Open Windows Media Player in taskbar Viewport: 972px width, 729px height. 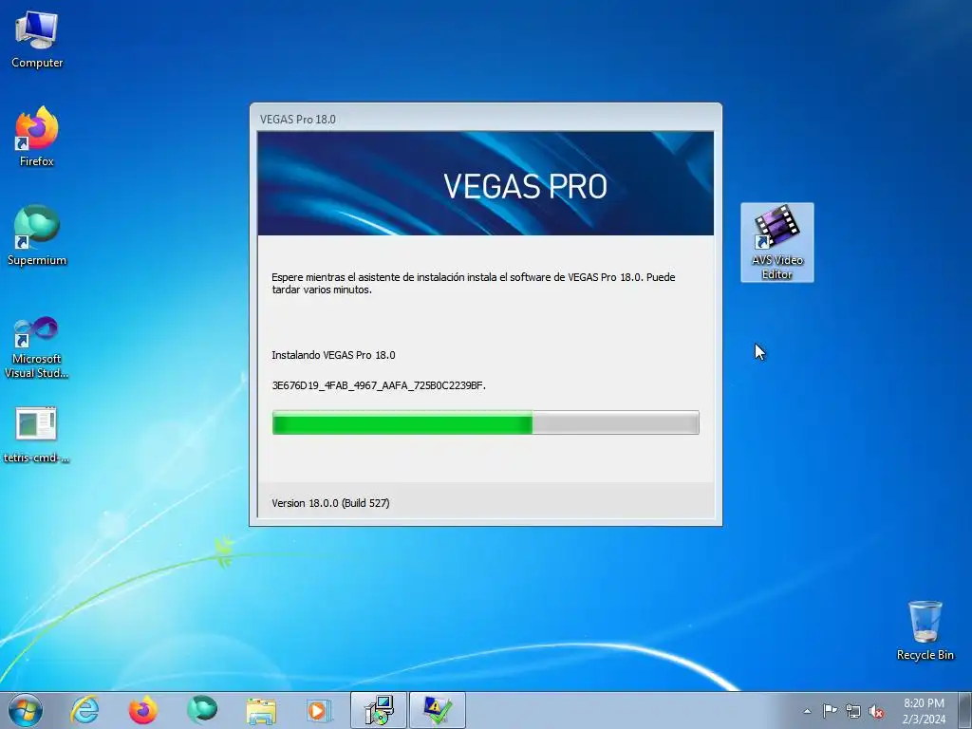point(319,710)
